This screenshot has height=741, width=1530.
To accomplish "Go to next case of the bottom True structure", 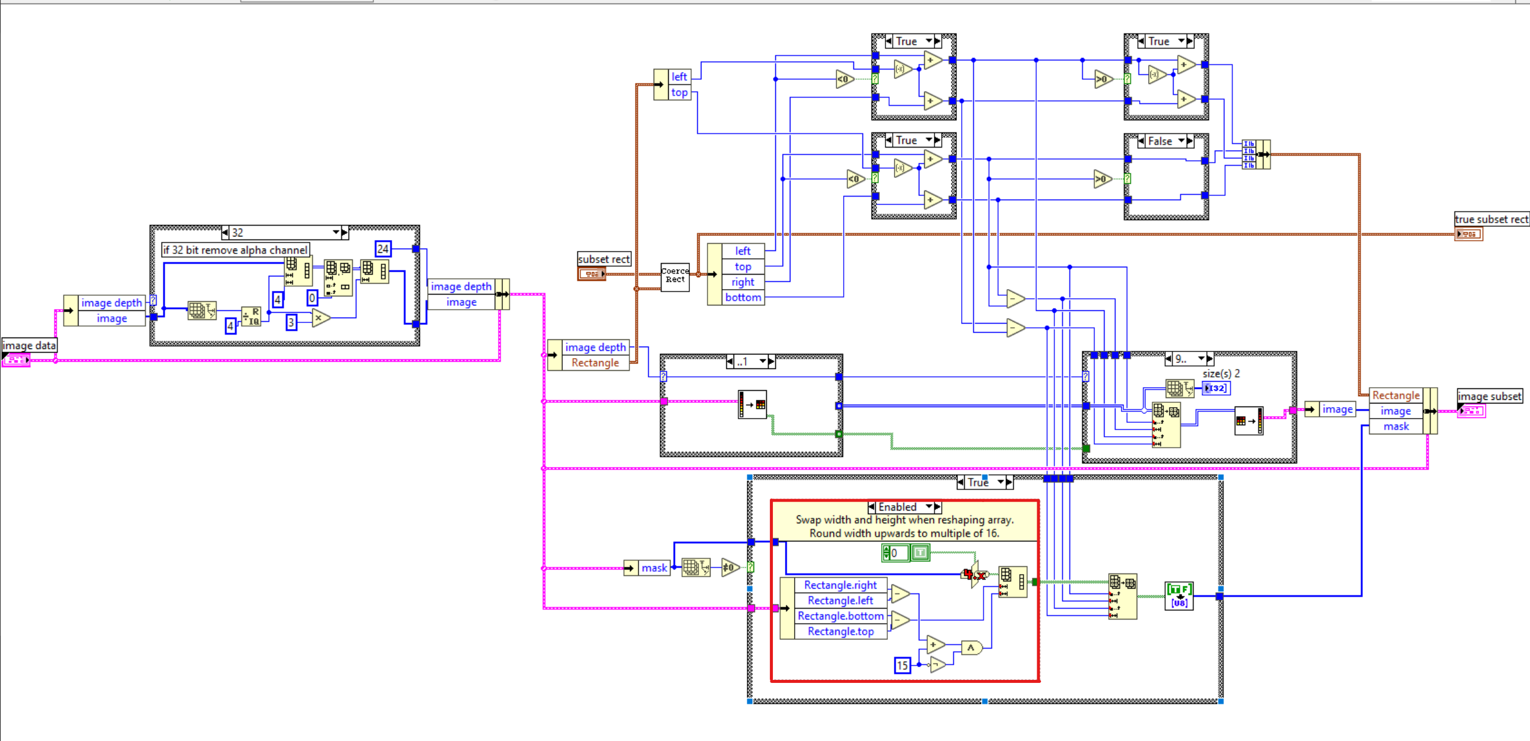I will [1010, 482].
